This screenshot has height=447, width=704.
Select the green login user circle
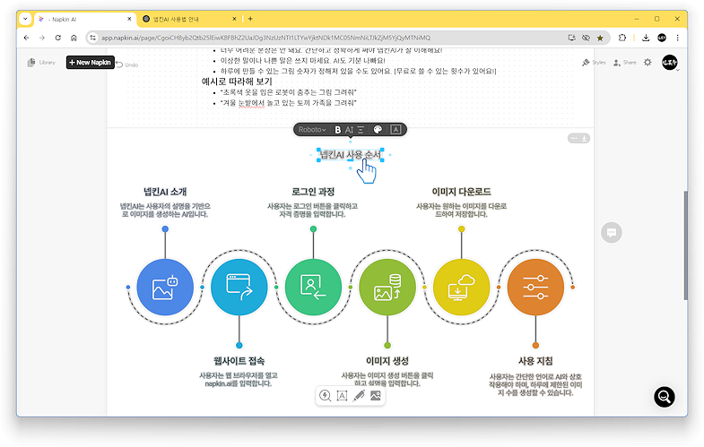313,287
